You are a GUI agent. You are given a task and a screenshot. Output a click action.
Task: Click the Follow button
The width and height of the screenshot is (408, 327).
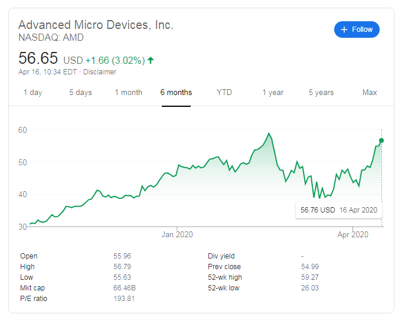357,30
